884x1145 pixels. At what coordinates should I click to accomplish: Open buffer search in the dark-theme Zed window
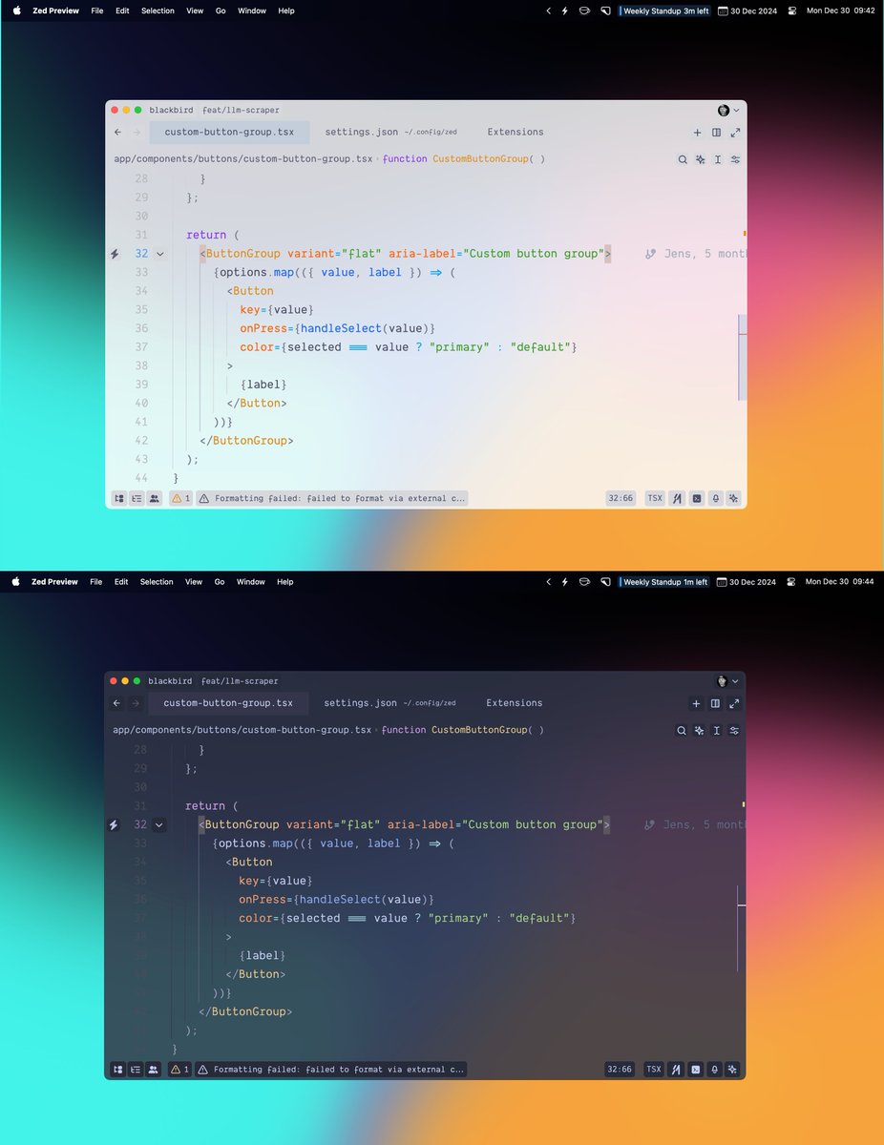pos(682,730)
